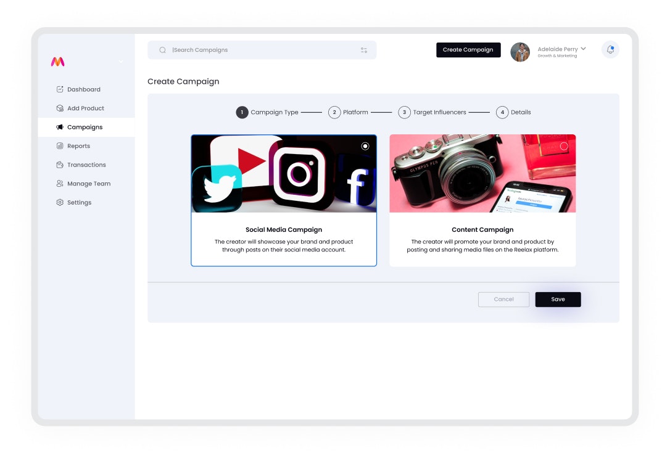Open the Reports section
670x461 pixels.
(78, 145)
